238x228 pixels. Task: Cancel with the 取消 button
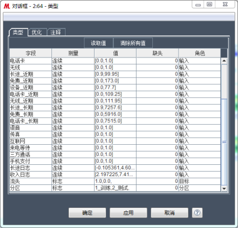coord(170,213)
